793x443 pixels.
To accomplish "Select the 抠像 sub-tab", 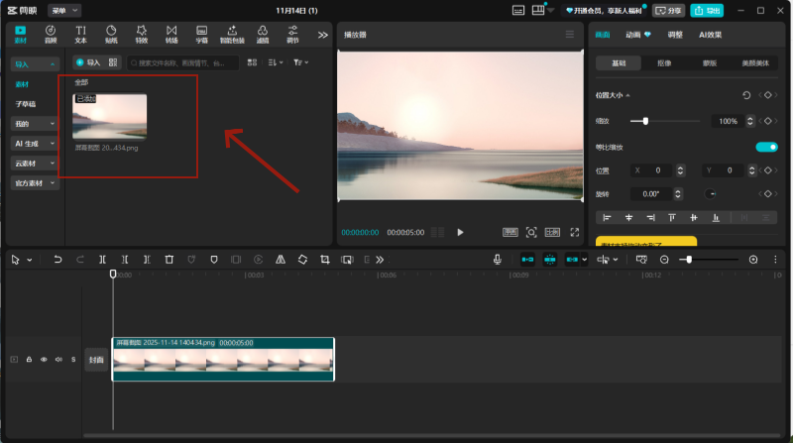I will click(x=664, y=63).
